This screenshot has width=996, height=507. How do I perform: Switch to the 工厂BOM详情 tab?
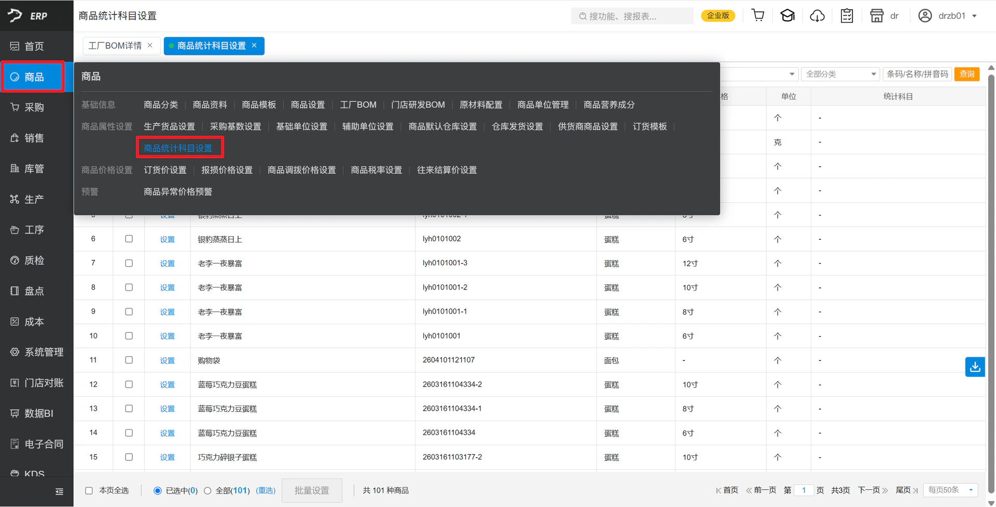pyautogui.click(x=115, y=46)
